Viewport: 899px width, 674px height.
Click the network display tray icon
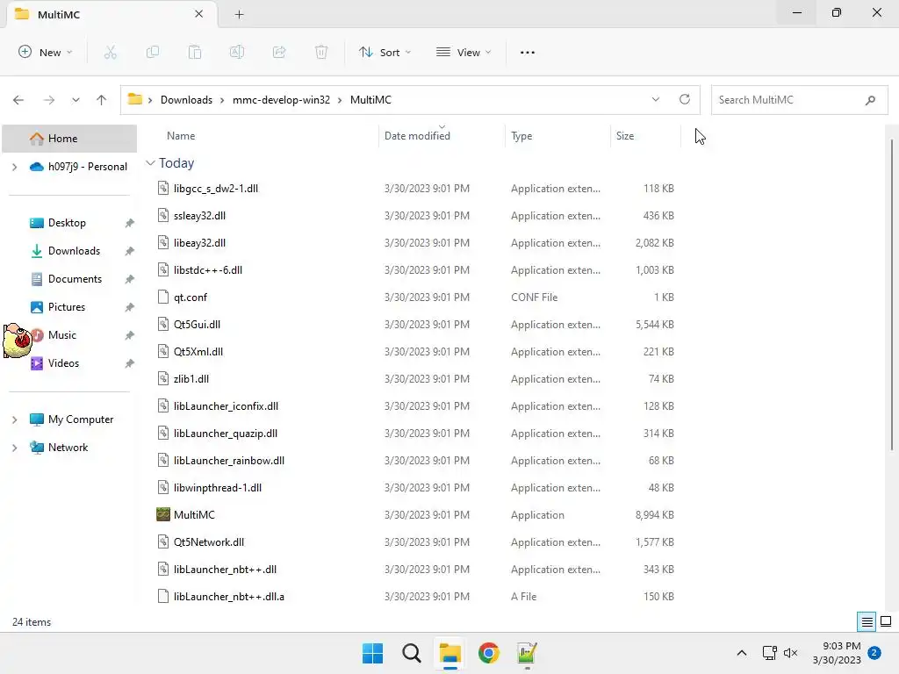(769, 653)
